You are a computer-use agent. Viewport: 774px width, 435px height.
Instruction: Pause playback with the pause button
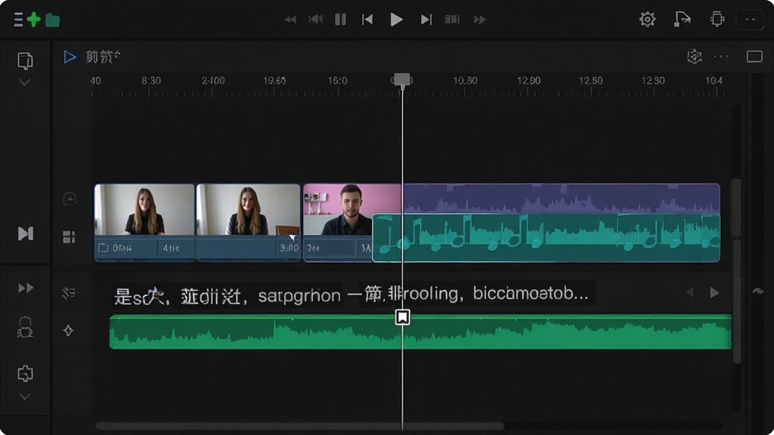(341, 20)
